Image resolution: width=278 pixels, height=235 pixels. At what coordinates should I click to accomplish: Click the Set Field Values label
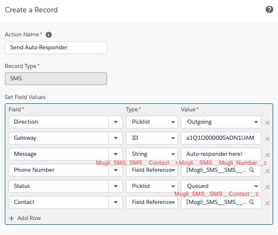click(25, 97)
